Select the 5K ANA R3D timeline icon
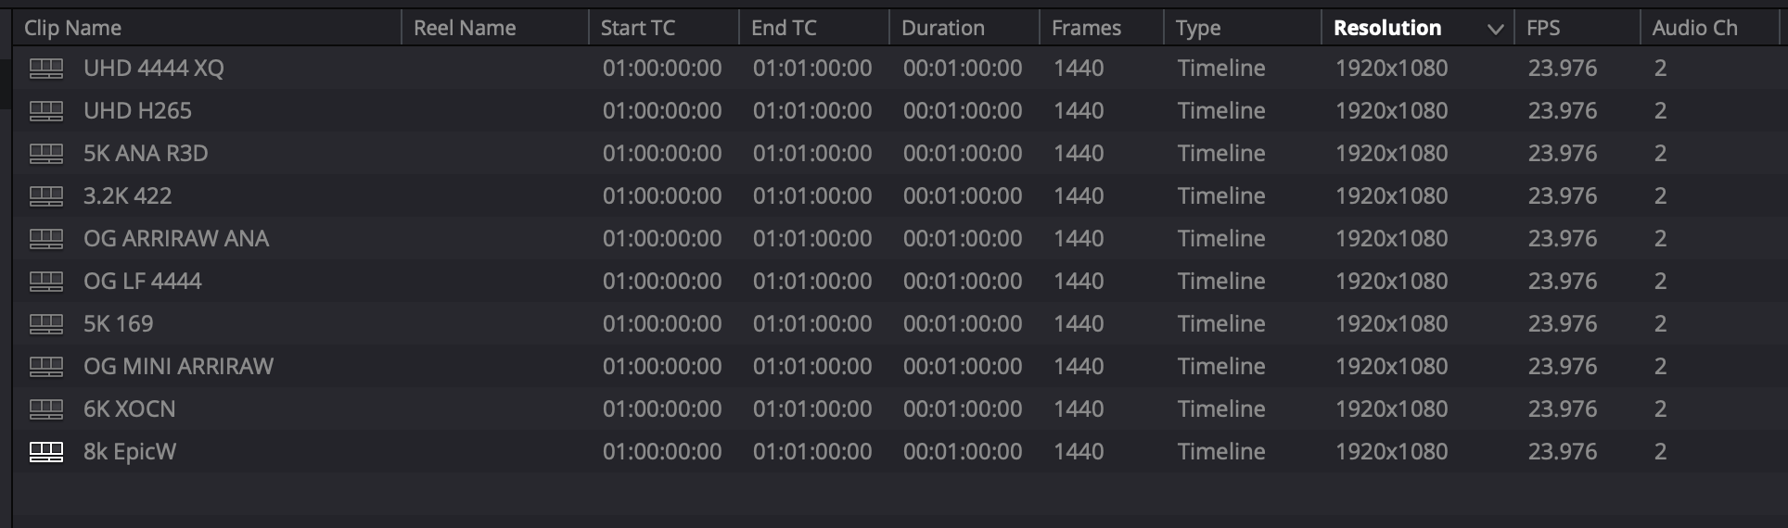 [x=46, y=154]
